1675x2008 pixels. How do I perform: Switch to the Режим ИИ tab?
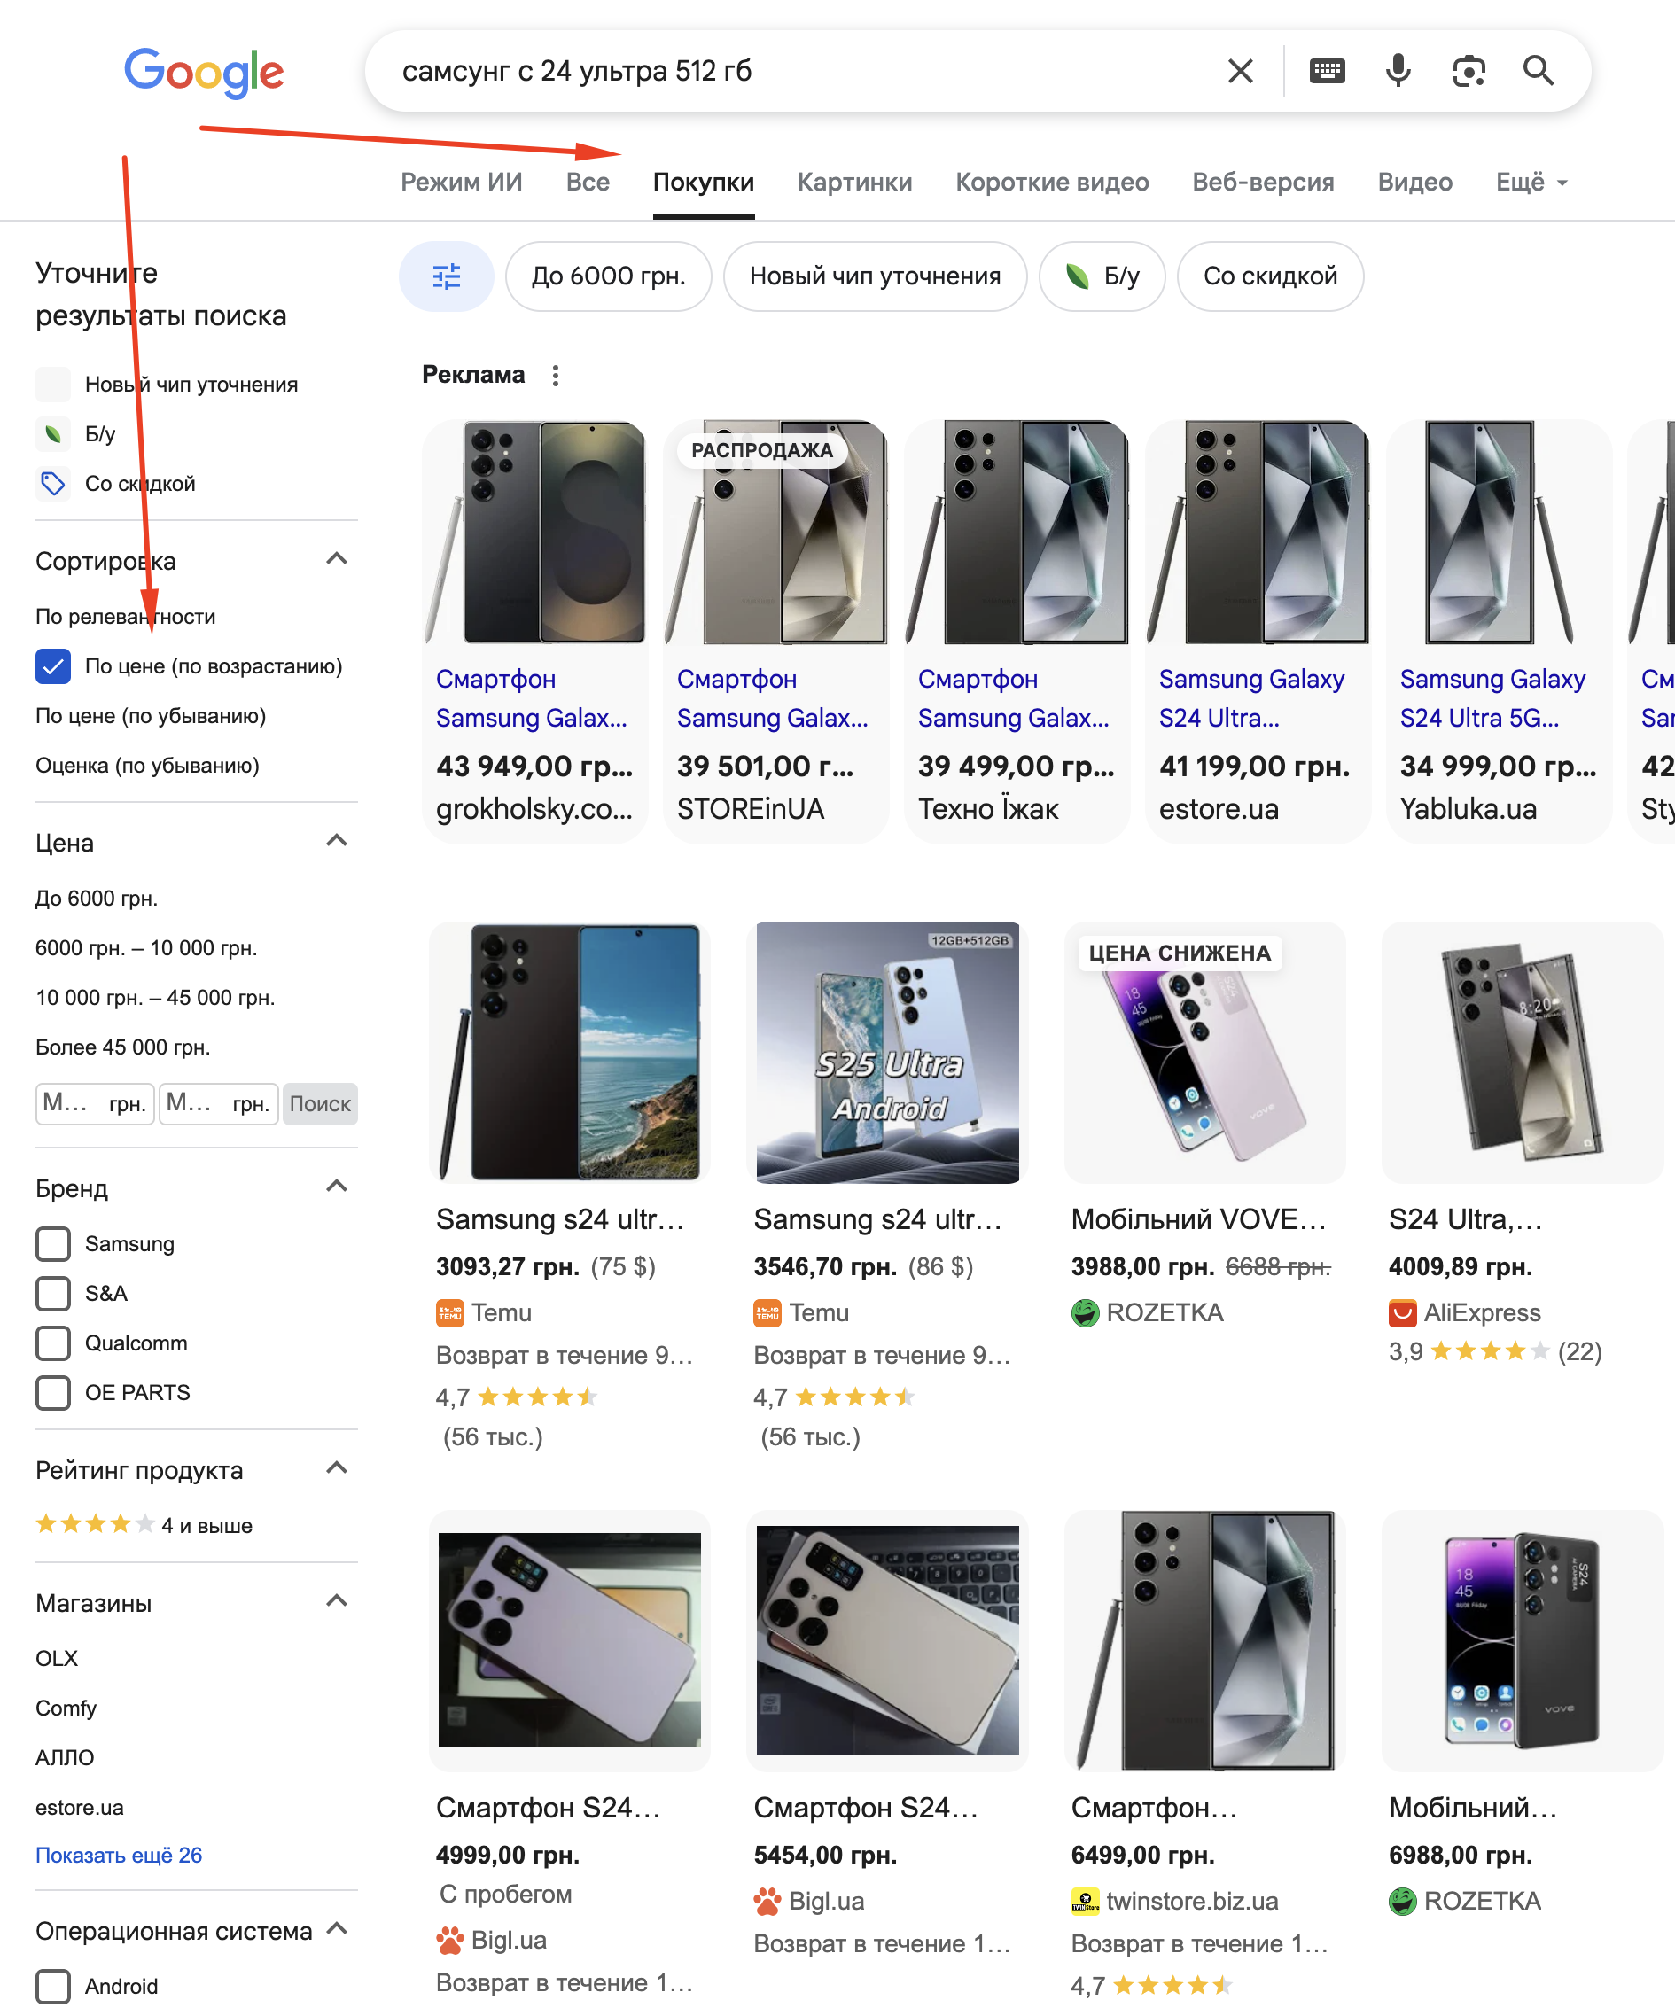coord(461,183)
